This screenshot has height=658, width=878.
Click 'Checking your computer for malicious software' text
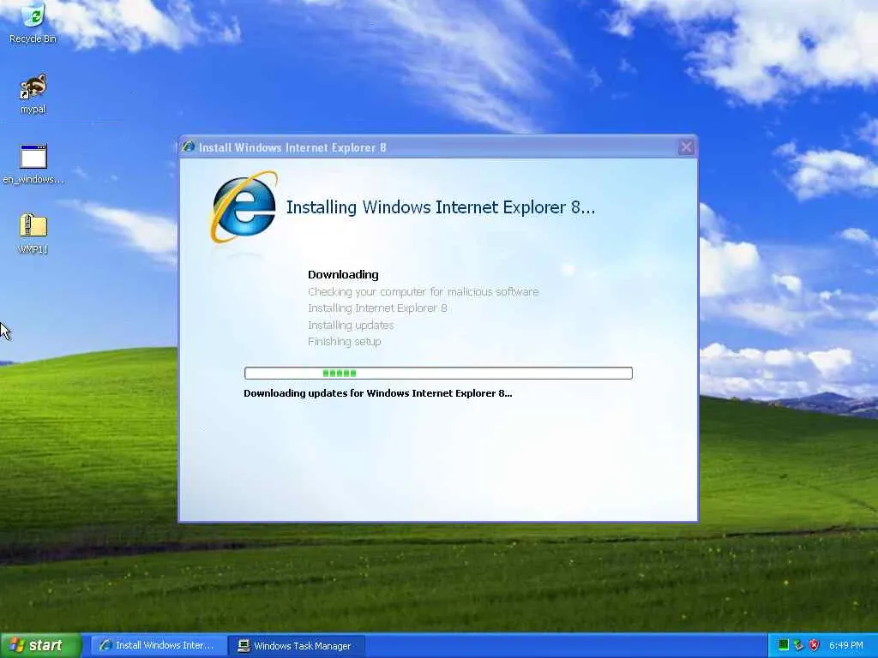pyautogui.click(x=424, y=291)
